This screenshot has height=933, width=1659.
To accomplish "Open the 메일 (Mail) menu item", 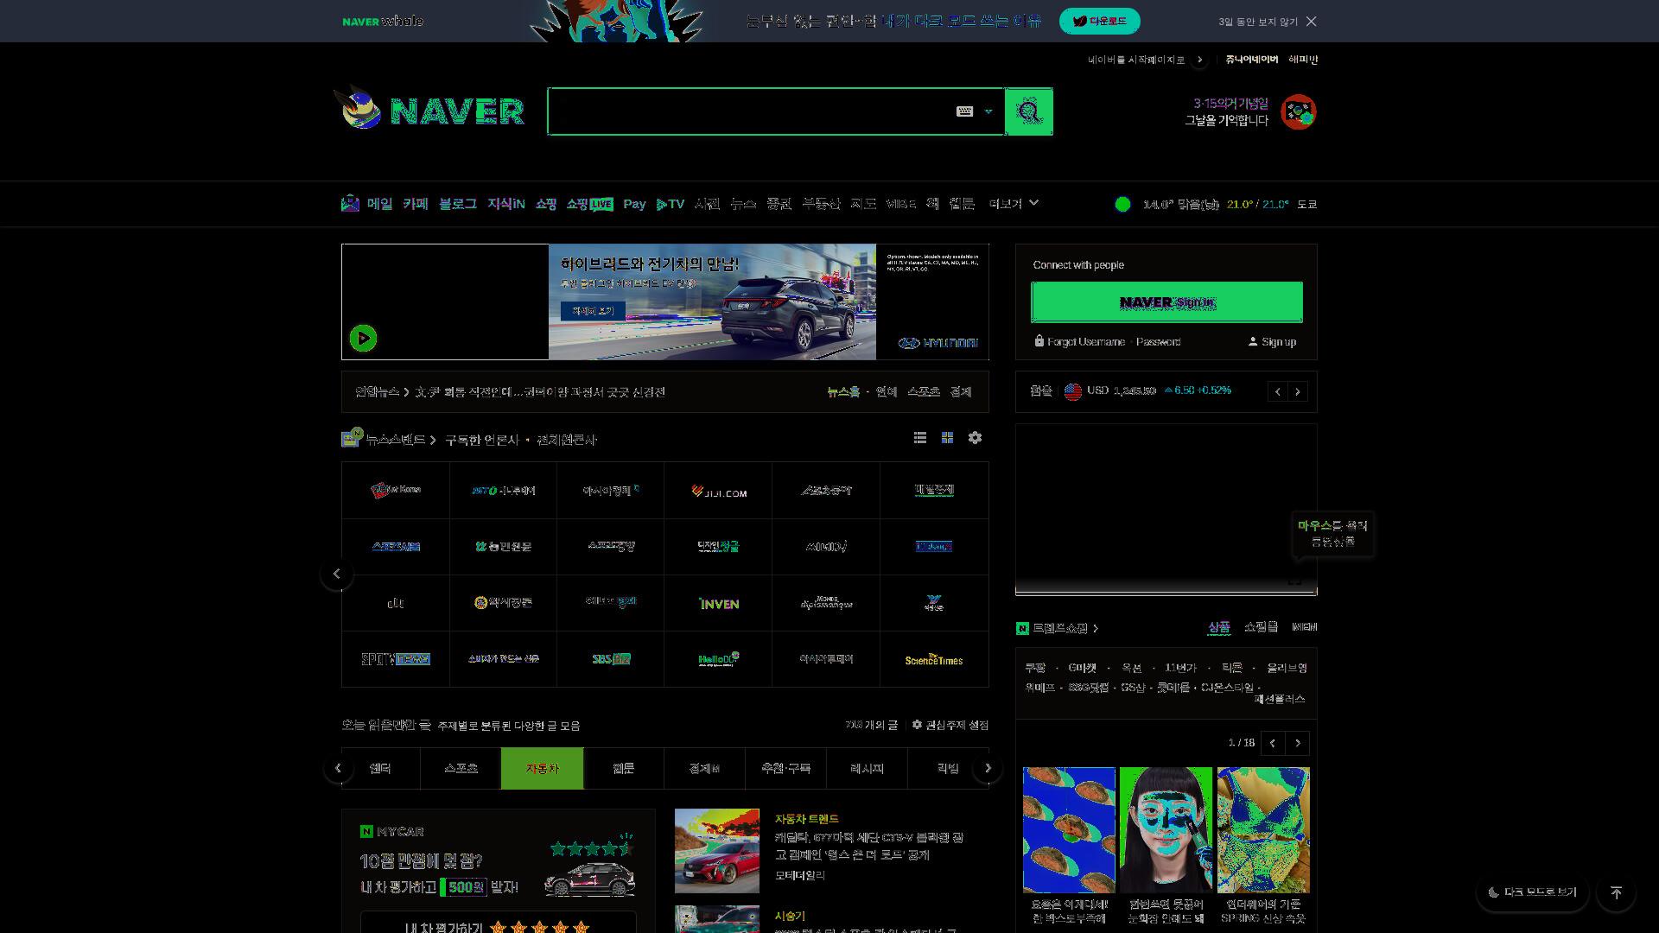I will pos(379,204).
